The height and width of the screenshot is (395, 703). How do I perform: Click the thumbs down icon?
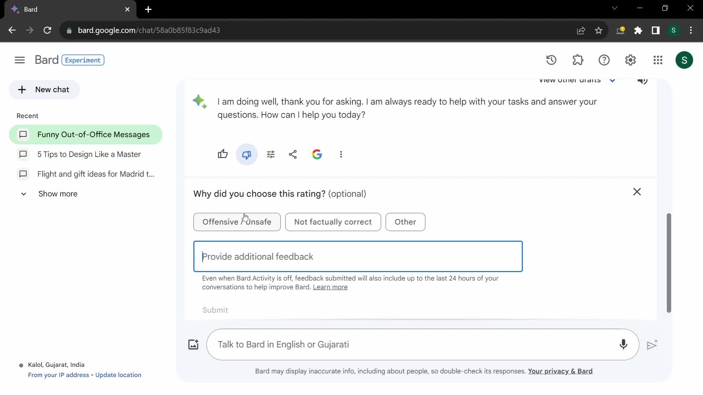247,154
